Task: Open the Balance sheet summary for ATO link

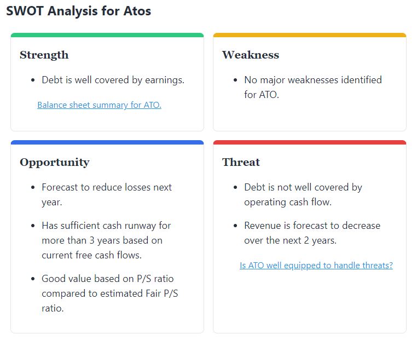Action: tap(99, 105)
